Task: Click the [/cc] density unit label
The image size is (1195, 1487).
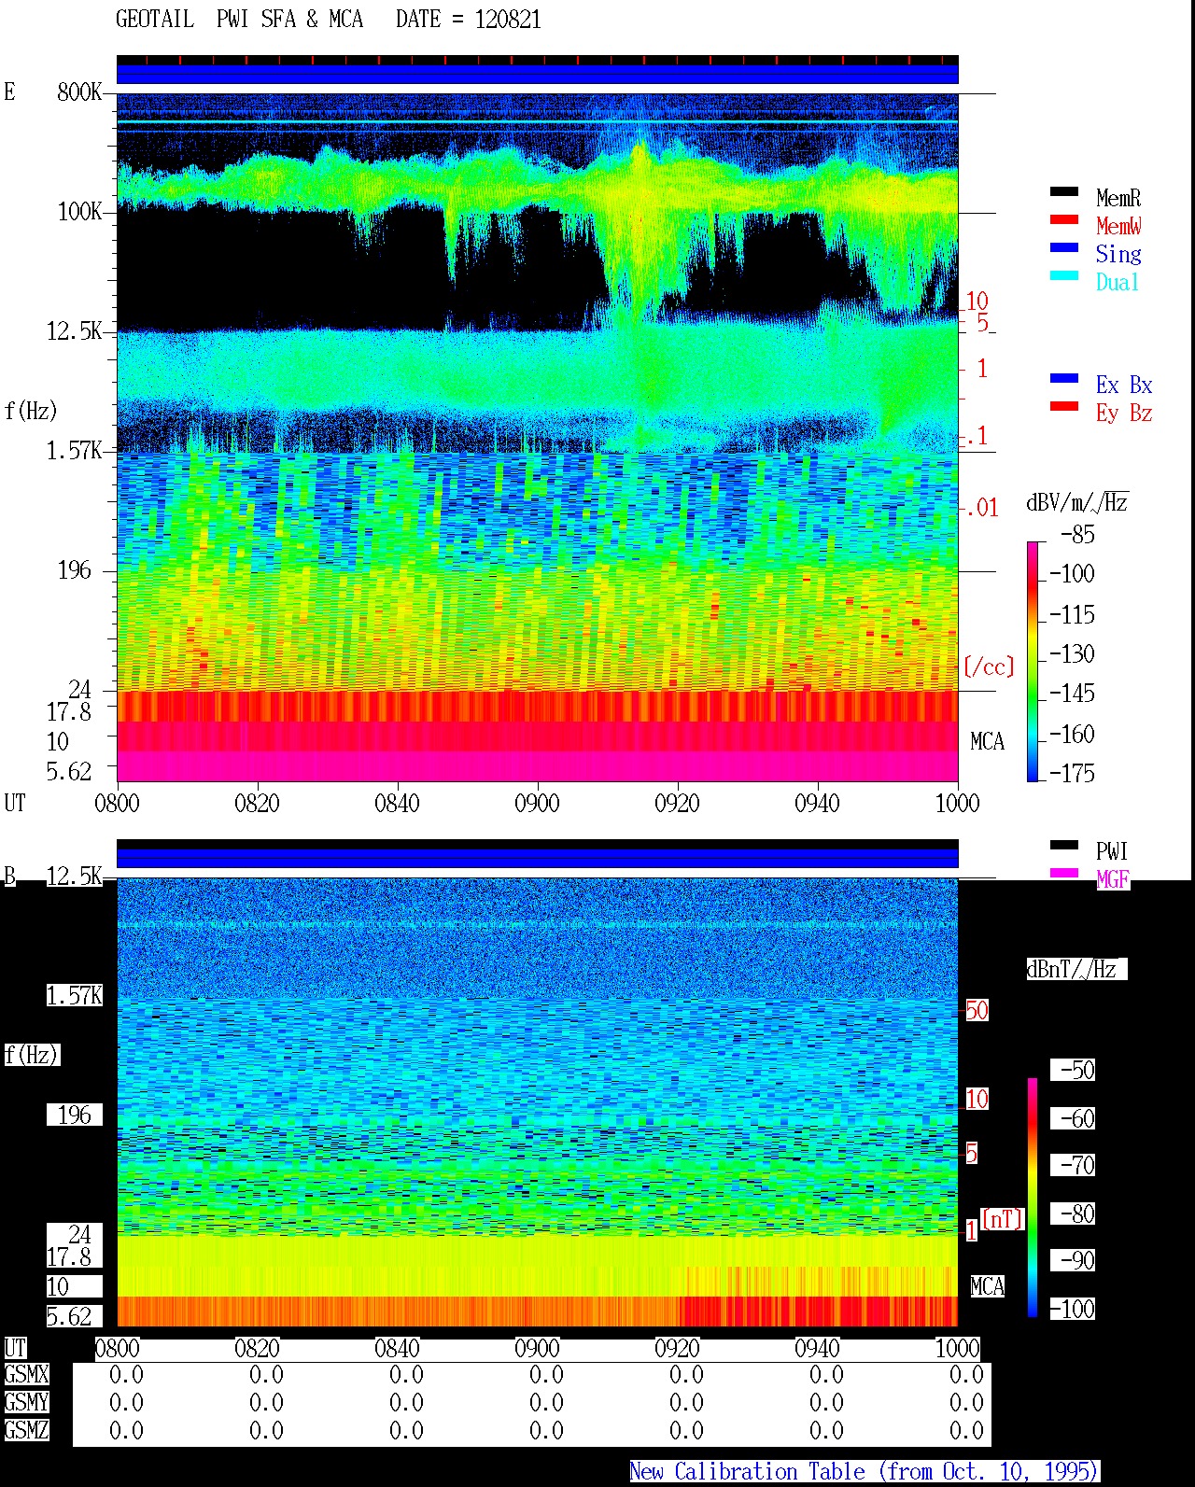Action: [989, 666]
